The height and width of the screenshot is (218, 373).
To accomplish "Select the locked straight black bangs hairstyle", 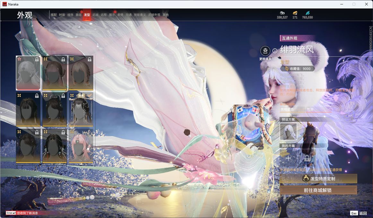I will coord(28,109).
